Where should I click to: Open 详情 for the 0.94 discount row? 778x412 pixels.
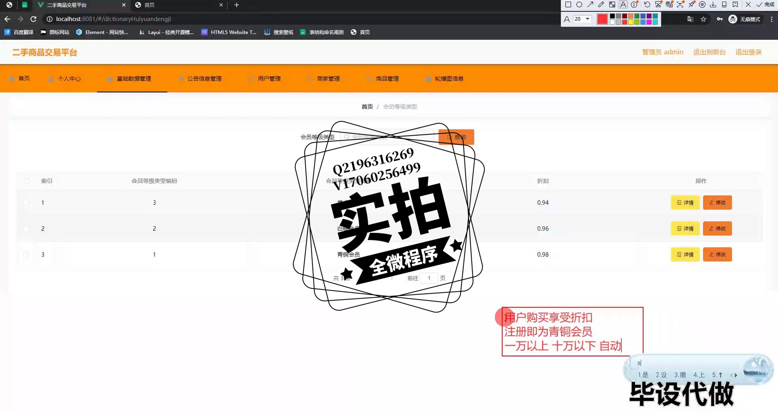(685, 202)
